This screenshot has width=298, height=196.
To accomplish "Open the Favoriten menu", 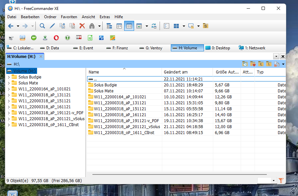I will pyautogui.click(x=69, y=17).
